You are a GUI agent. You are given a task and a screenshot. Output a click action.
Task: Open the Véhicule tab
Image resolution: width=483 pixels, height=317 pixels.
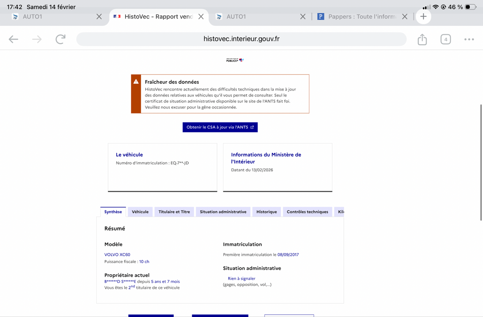click(140, 212)
